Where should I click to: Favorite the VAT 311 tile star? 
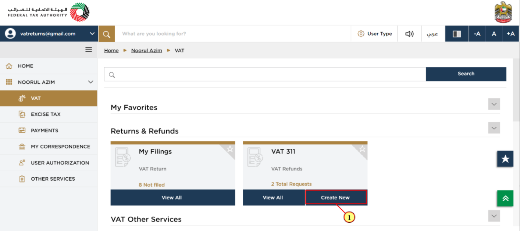tap(362, 149)
